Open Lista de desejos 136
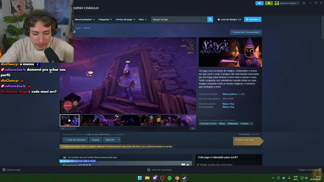The width and height of the screenshot is (324, 182). coord(229,19)
